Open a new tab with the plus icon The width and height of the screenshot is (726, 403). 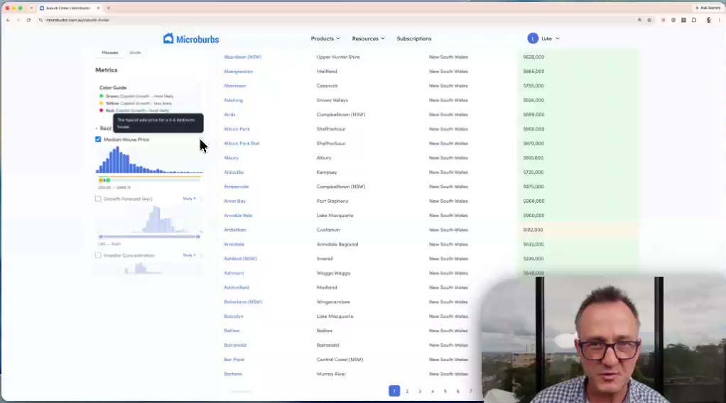tap(109, 8)
